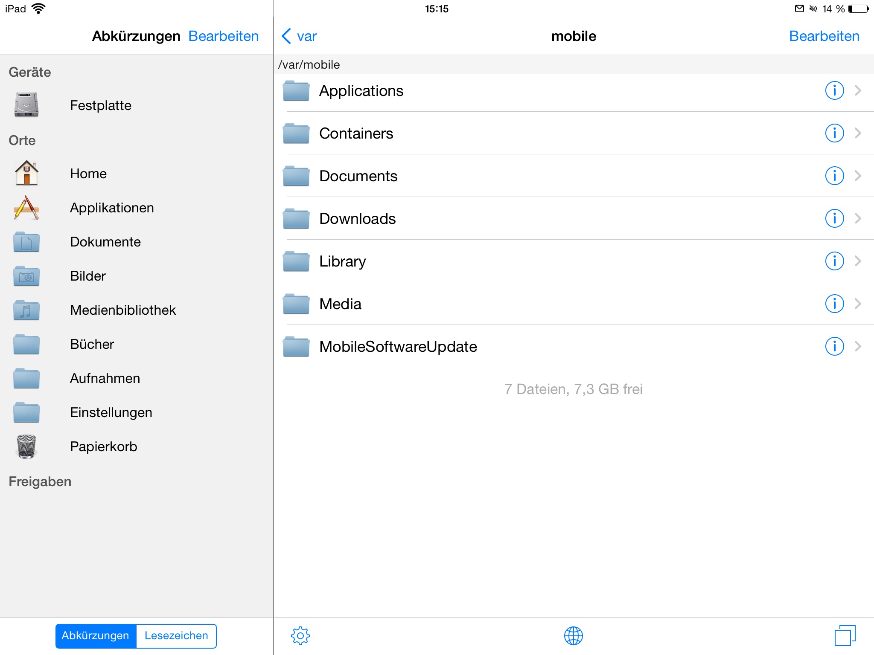Viewport: 874px width, 655px height.
Task: Tap Bearbeiten in the mobile pane
Action: 824,36
